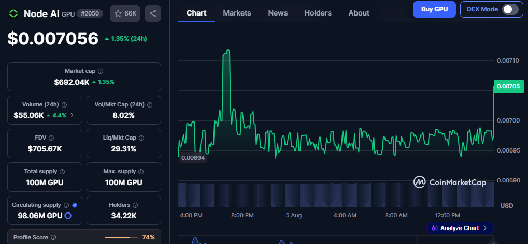
Task: Show Vol/Mkt Cap (24h) info icon
Action: (x=150, y=105)
